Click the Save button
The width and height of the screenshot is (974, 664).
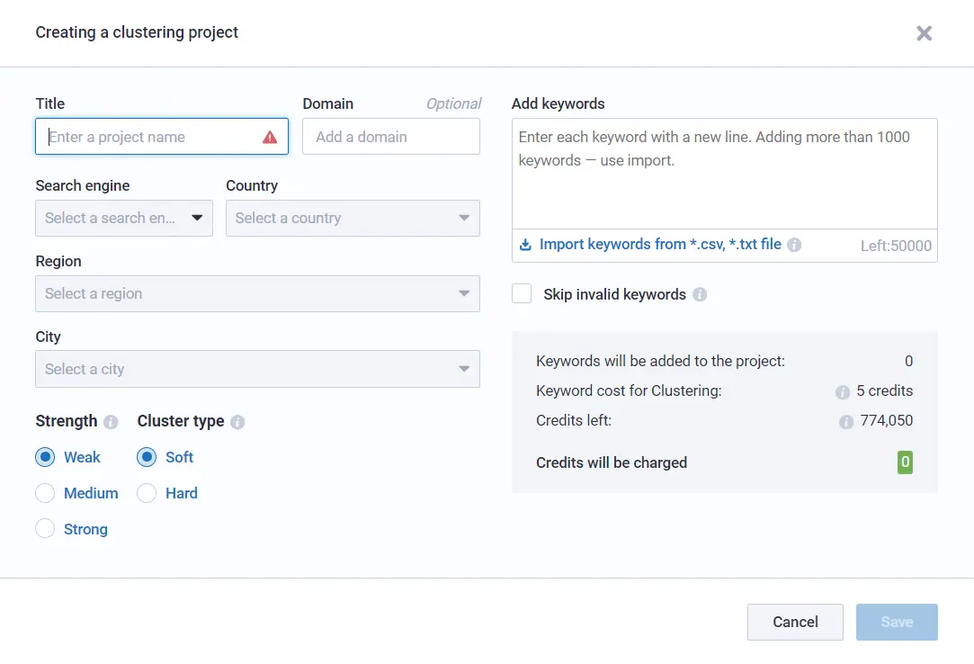pyautogui.click(x=896, y=622)
